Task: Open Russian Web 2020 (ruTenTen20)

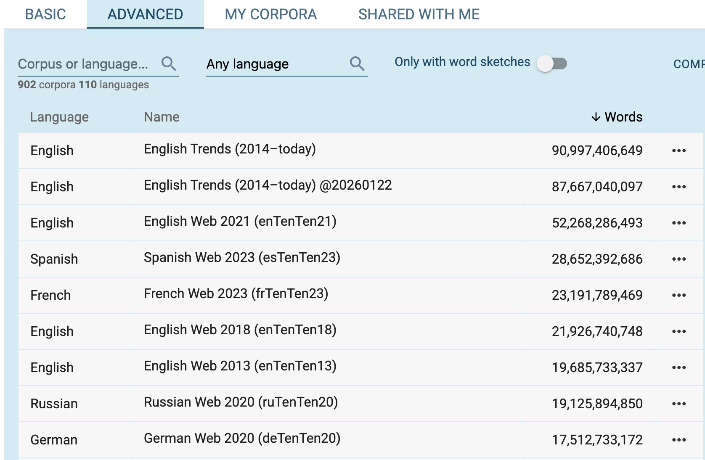Action: pyautogui.click(x=241, y=402)
